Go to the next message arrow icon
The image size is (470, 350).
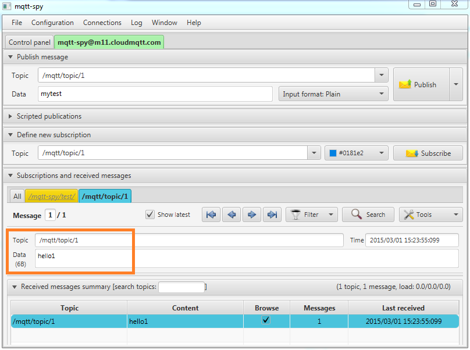pyautogui.click(x=251, y=215)
